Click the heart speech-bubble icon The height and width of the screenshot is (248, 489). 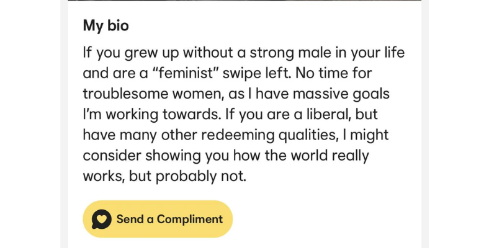tap(101, 219)
